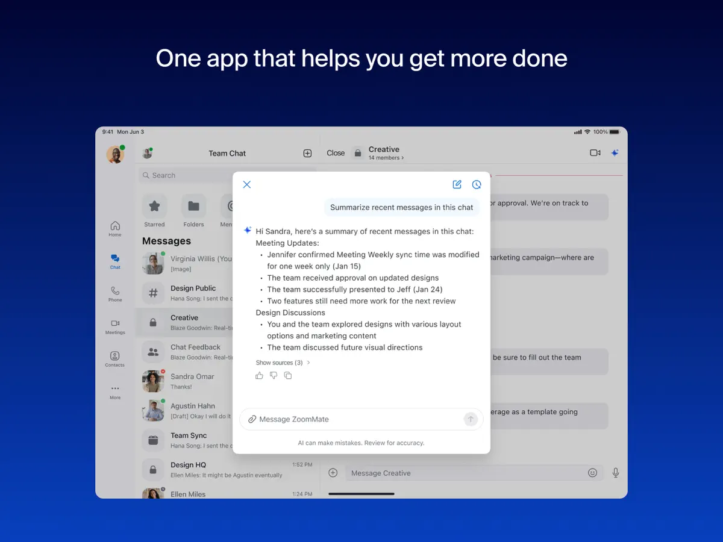
Task: Expand Show sources (3)
Action: 283,363
